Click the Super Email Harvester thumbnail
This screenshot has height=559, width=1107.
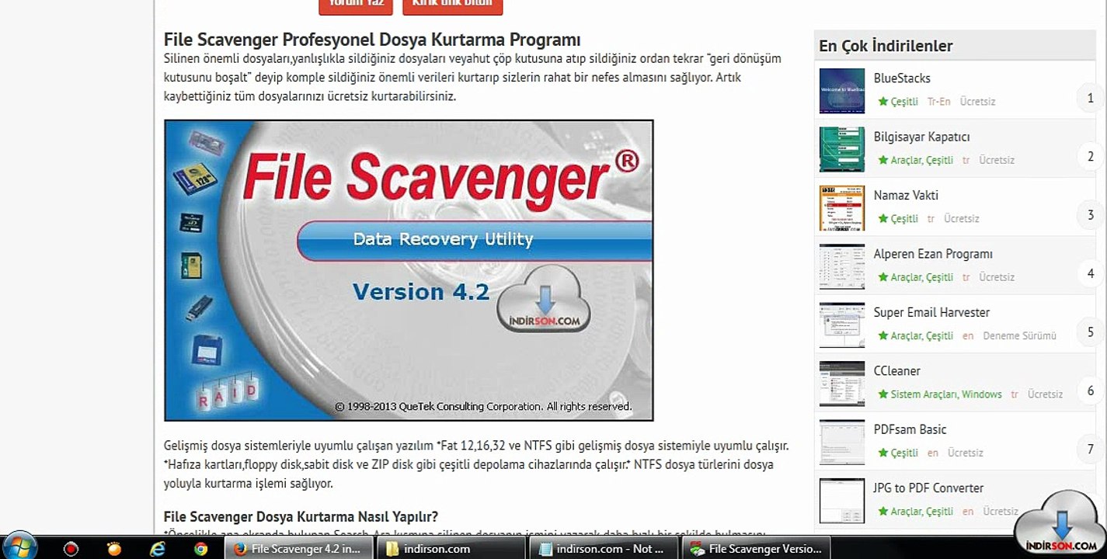(x=842, y=325)
